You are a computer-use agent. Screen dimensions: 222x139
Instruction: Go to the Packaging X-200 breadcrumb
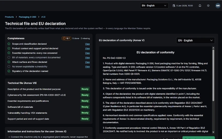[x=28, y=17]
